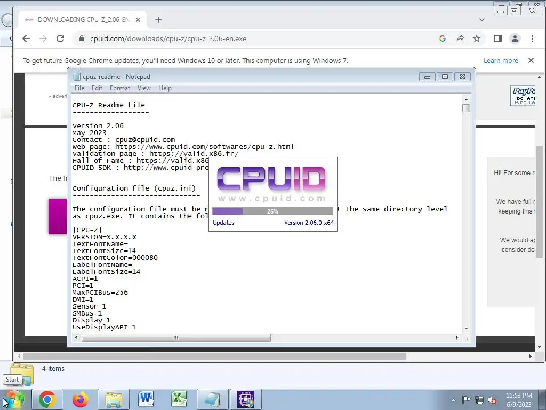Open Notepad Help menu

click(x=165, y=88)
